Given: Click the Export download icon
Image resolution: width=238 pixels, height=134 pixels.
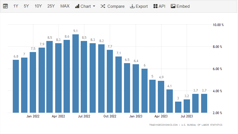Looking at the screenshot, I should 132,6.
